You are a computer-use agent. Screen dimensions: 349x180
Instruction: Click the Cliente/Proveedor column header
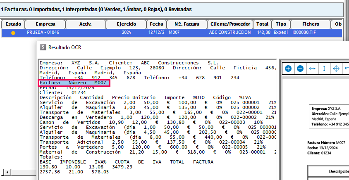pos(230,24)
